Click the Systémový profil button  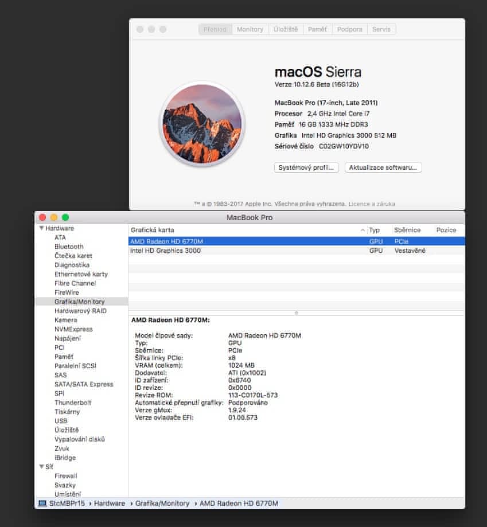coord(306,167)
